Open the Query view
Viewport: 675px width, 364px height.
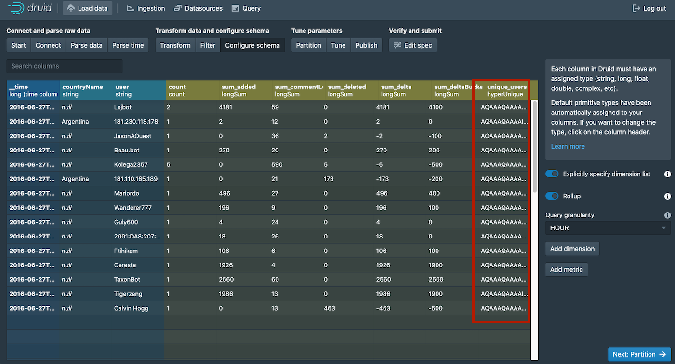click(x=246, y=8)
